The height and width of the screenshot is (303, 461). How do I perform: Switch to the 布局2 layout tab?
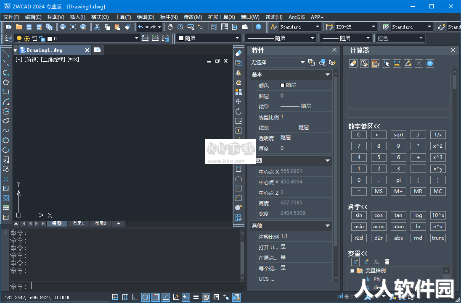coord(101,224)
